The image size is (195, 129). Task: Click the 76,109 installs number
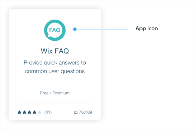(x=86, y=112)
